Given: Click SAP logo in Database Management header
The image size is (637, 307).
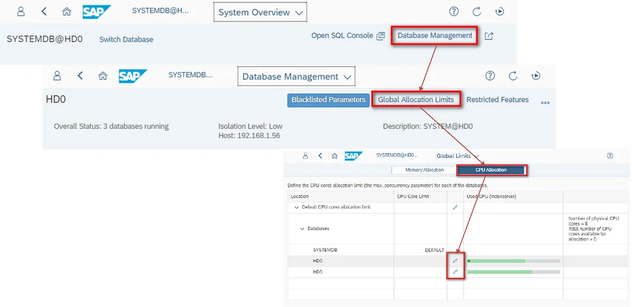Looking at the screenshot, I should coord(133,76).
